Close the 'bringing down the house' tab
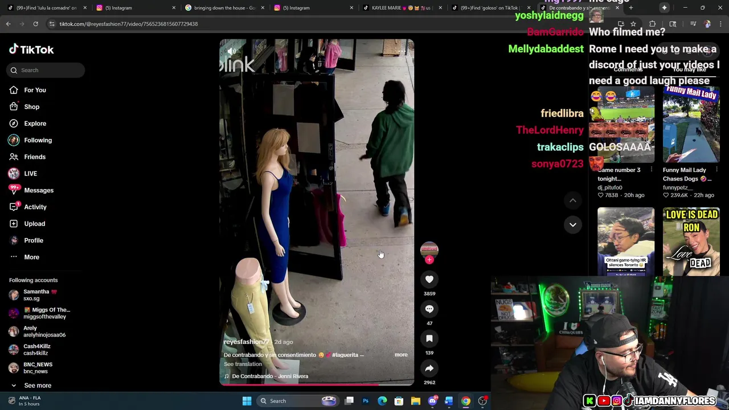This screenshot has width=729, height=410. pyautogui.click(x=263, y=8)
